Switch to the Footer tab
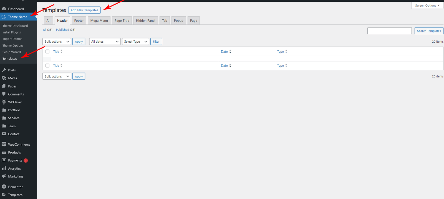The width and height of the screenshot is (444, 199). point(79,20)
